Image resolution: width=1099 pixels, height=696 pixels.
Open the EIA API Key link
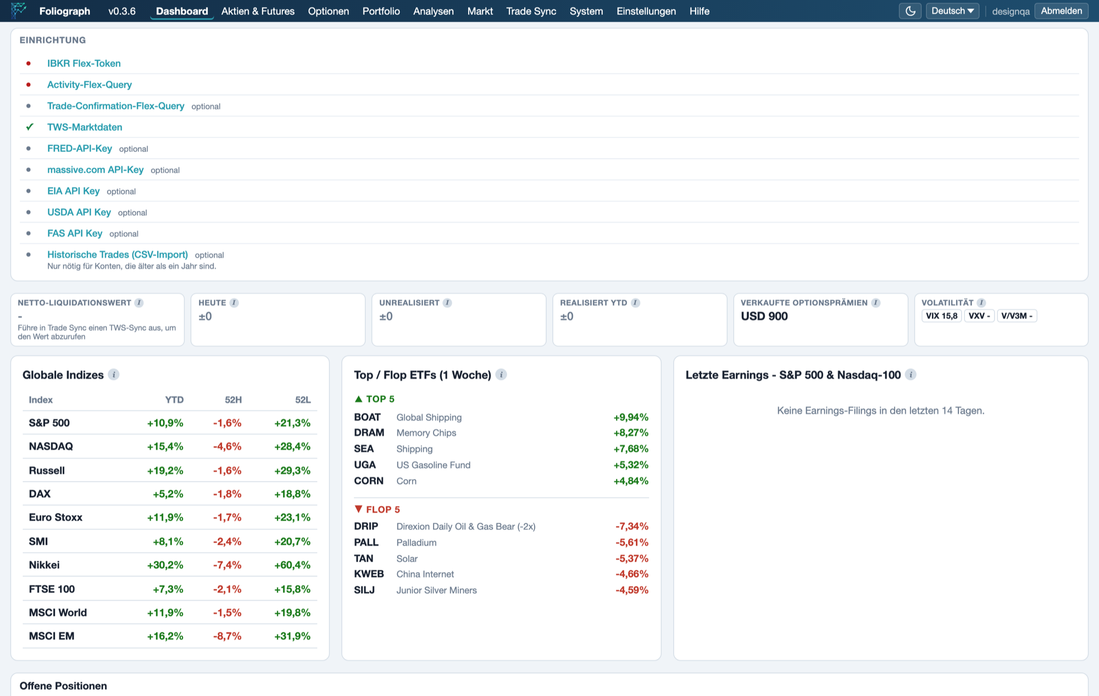pyautogui.click(x=73, y=191)
